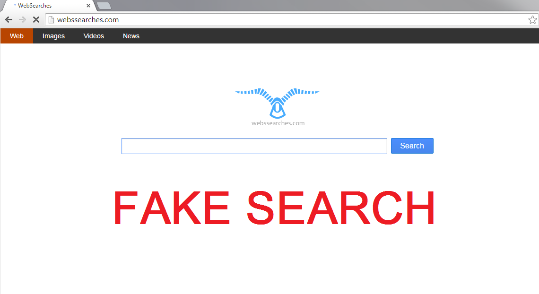The height and width of the screenshot is (294, 539).
Task: Click the browser forward arrow
Action: coord(22,19)
